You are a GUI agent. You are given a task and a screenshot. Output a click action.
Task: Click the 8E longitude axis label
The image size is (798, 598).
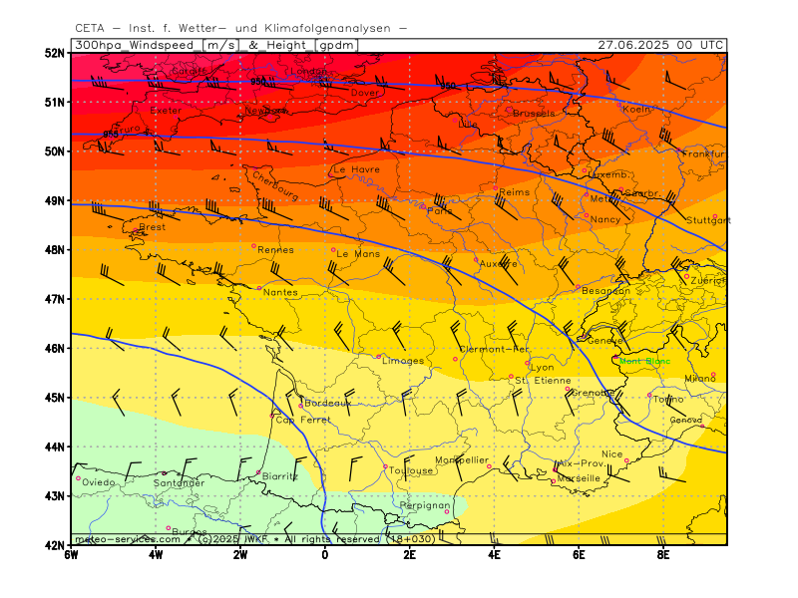[663, 555]
